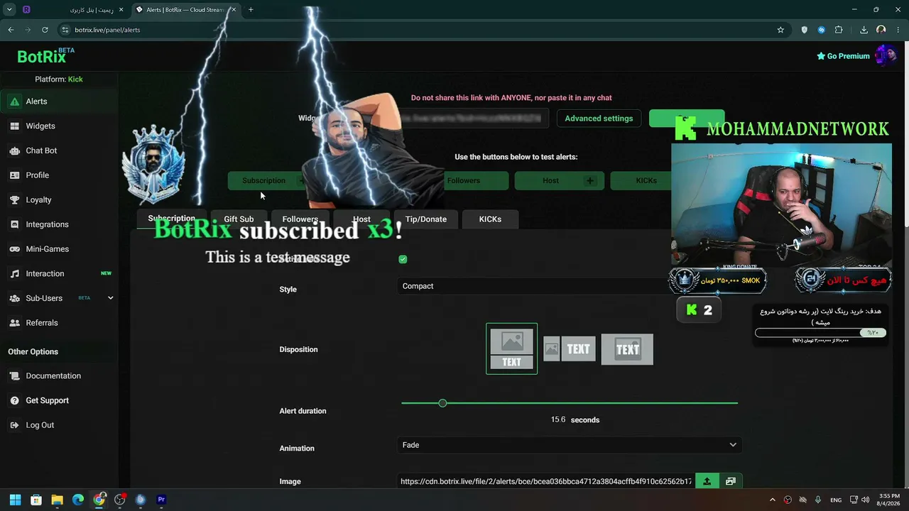Open the Windows Start menu

15,500
